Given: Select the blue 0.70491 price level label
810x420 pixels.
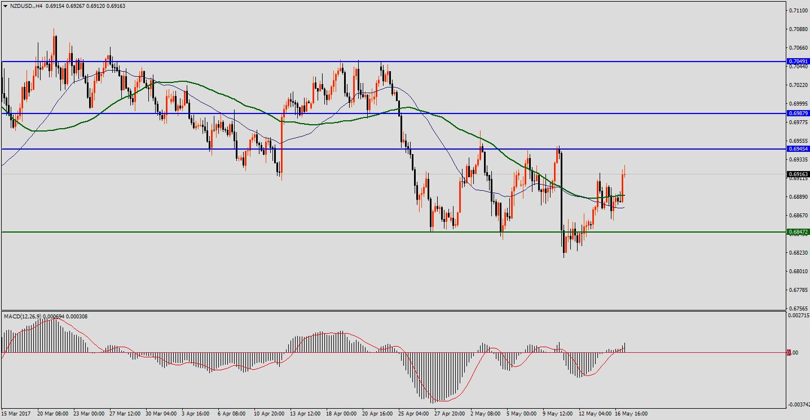Looking at the screenshot, I should (798, 62).
